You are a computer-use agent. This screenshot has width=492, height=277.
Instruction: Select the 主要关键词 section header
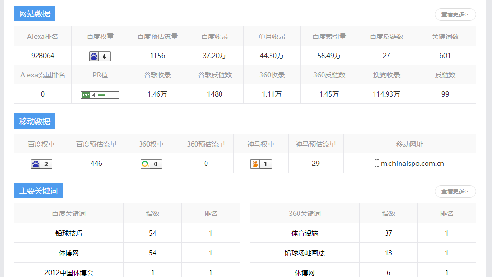[39, 190]
